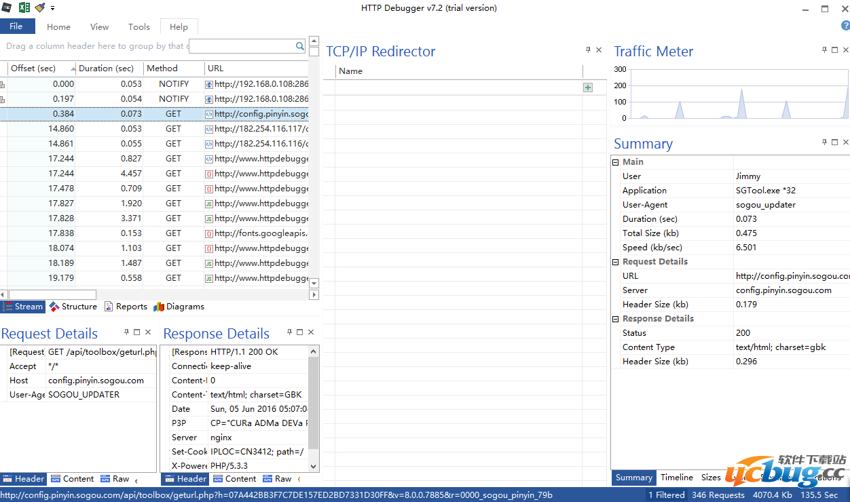The width and height of the screenshot is (850, 502).
Task: Open the File menu button
Action: pyautogui.click(x=16, y=26)
